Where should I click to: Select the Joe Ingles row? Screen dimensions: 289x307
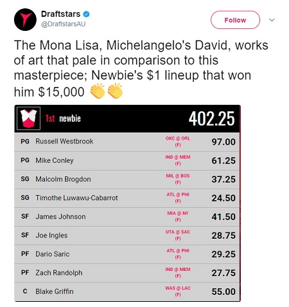127,236
